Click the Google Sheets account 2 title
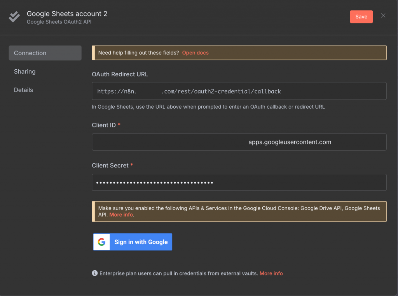This screenshot has height=296, width=398. [x=67, y=14]
